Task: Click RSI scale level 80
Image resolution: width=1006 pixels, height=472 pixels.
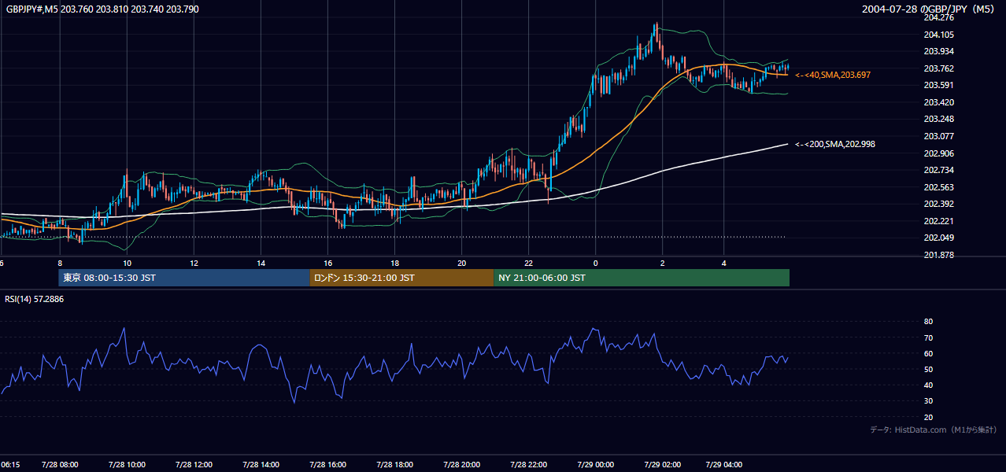Action: tap(928, 322)
